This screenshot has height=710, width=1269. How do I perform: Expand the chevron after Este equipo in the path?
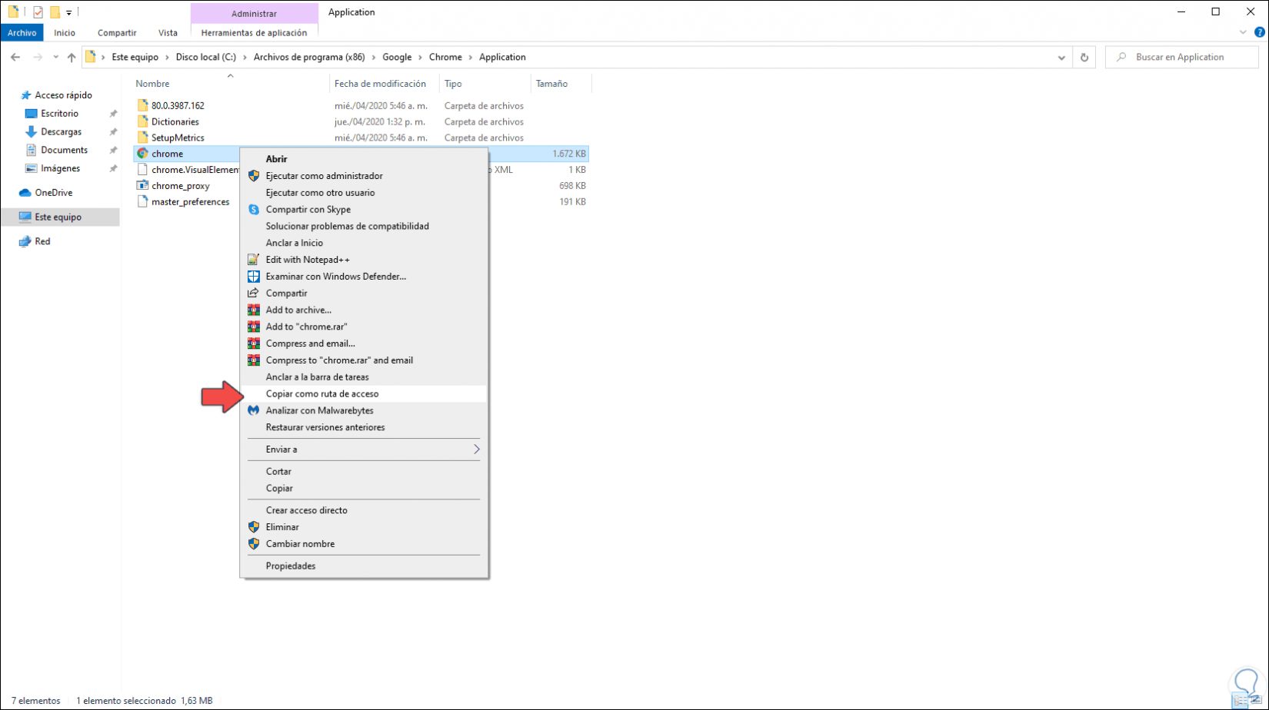[167, 58]
